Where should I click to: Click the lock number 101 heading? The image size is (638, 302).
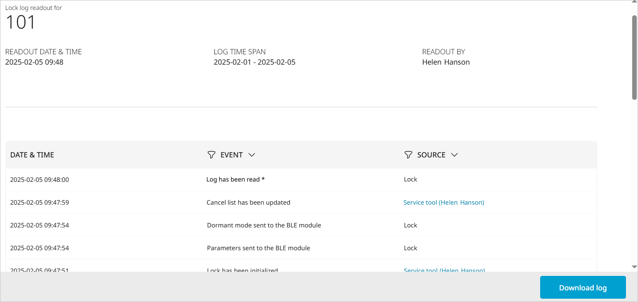[21, 22]
